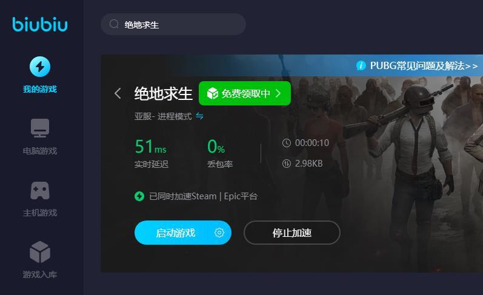The height and width of the screenshot is (295, 483).
Task: Click the 免费领取中 green button
Action: point(245,93)
